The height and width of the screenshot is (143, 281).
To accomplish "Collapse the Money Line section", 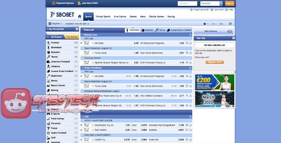I will pyautogui.click(x=83, y=35).
